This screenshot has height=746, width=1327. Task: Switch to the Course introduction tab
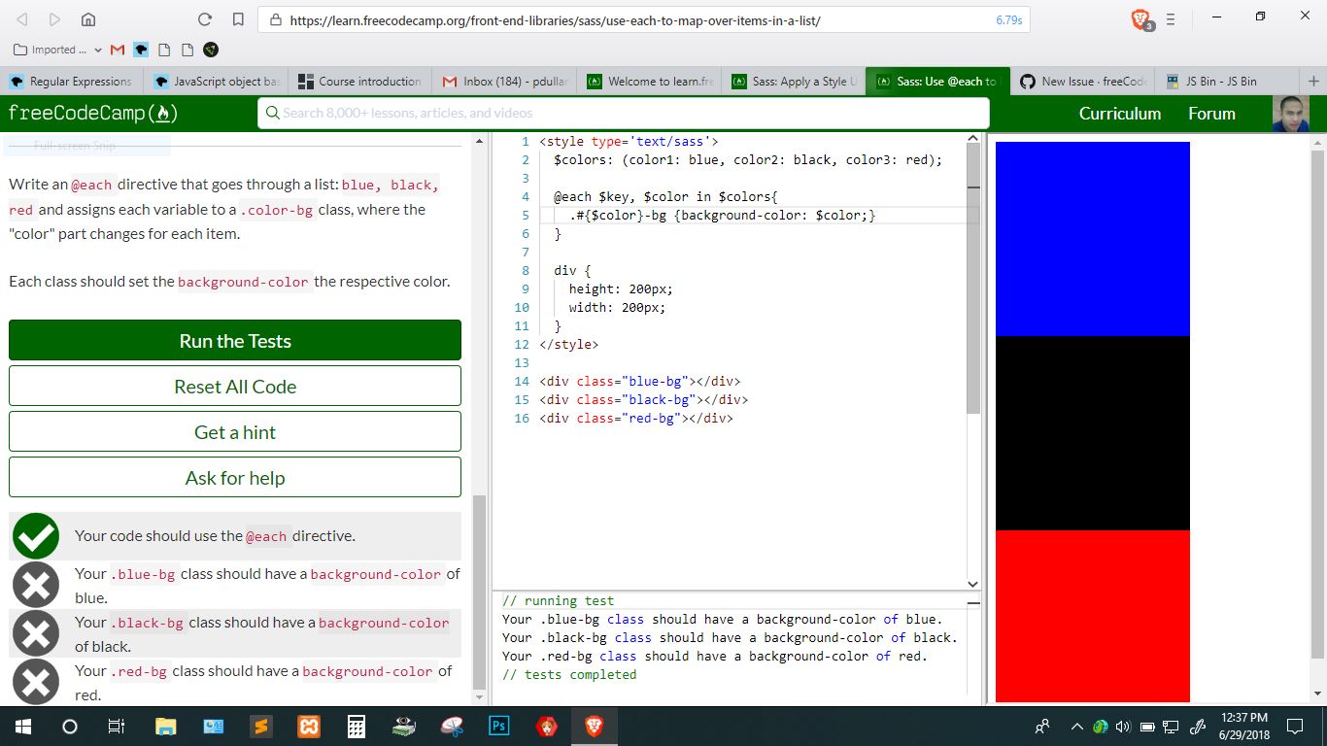coord(361,82)
